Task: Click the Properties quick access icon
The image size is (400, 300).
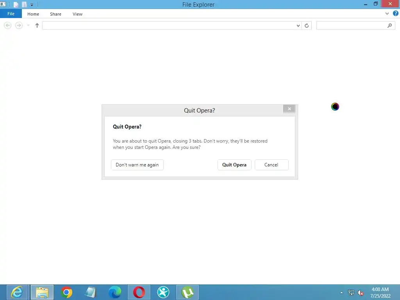Action: click(x=16, y=5)
